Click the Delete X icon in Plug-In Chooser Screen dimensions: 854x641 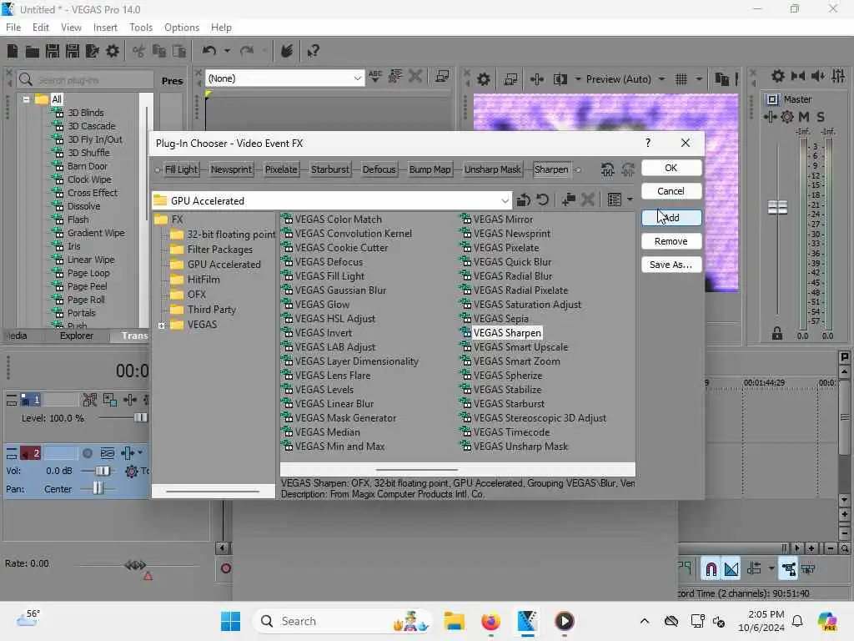coord(588,200)
